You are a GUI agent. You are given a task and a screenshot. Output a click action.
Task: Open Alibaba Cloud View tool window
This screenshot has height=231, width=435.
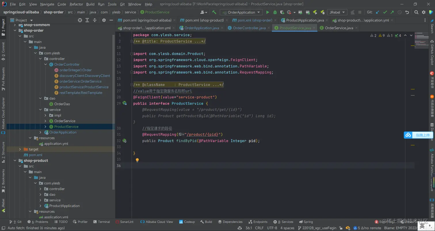[157, 222]
